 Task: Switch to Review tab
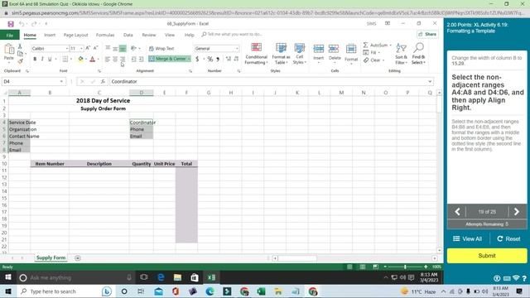(x=149, y=35)
